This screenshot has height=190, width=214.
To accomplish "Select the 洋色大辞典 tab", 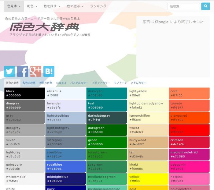I will pyautogui.click(x=46, y=83).
